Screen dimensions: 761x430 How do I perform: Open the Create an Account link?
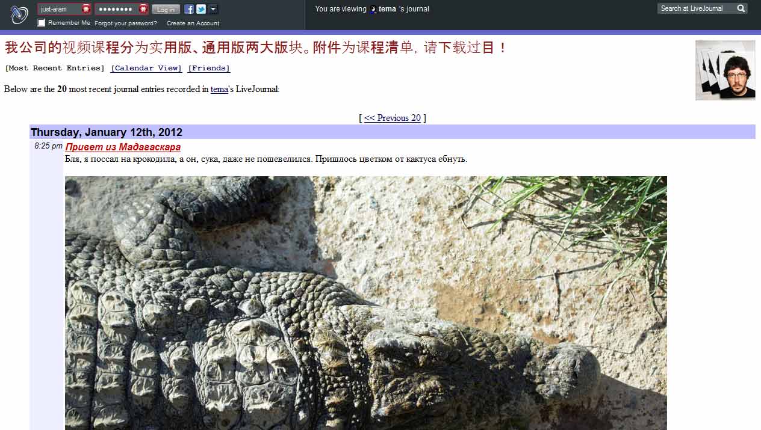193,23
